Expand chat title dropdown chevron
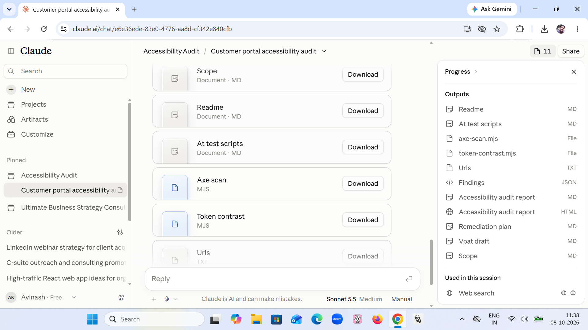588x330 pixels. tap(324, 51)
